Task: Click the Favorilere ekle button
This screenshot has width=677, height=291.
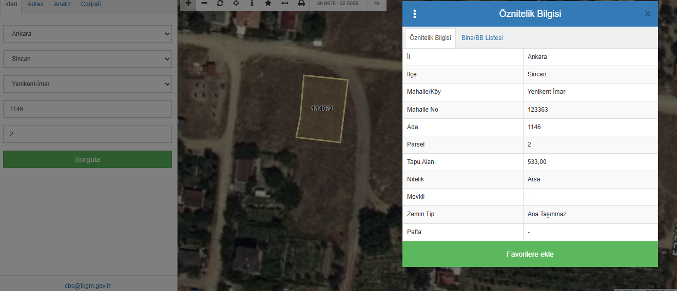Action: pyautogui.click(x=530, y=254)
